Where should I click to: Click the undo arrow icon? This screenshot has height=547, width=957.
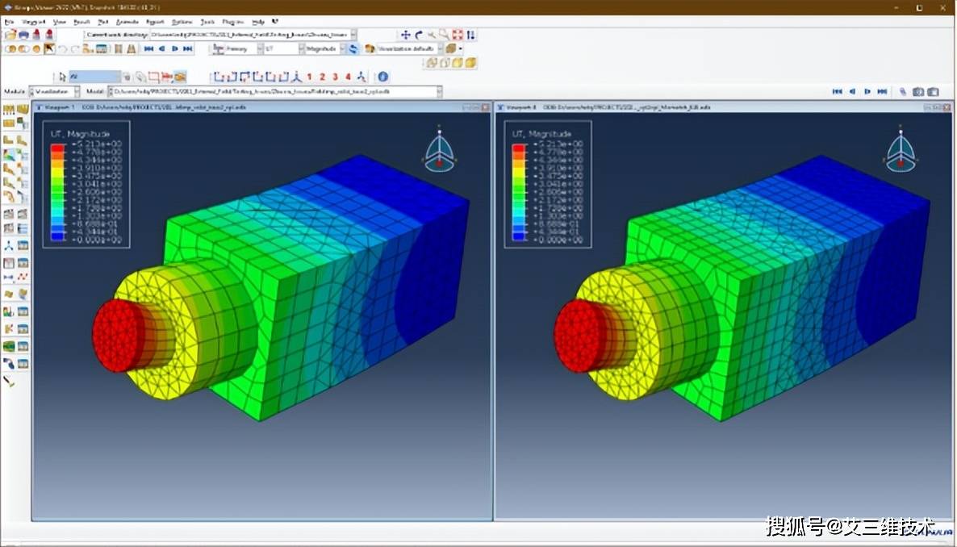(x=62, y=49)
